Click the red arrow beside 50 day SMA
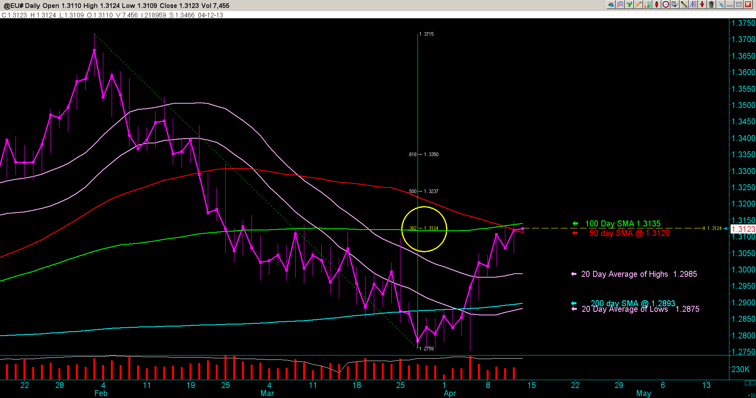 (575, 233)
